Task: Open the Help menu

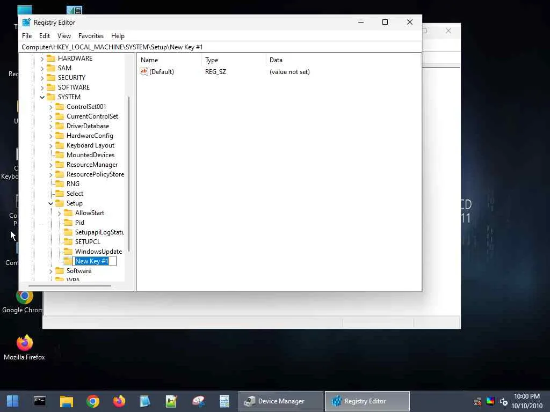Action: pyautogui.click(x=118, y=36)
